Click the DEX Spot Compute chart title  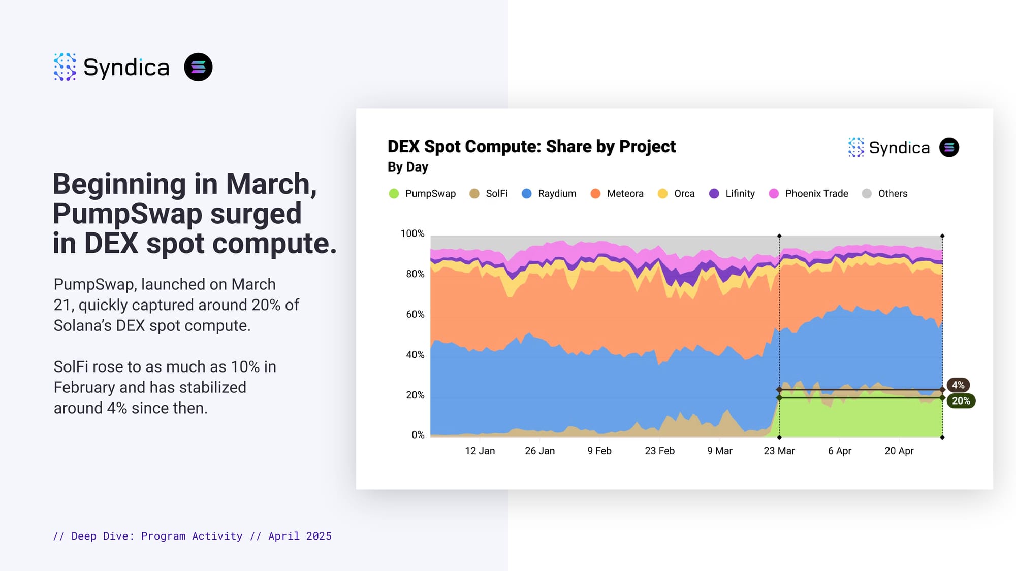point(531,146)
